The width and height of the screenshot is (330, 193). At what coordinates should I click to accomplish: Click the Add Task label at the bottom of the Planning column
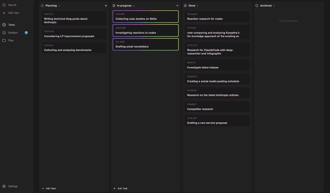point(51,188)
